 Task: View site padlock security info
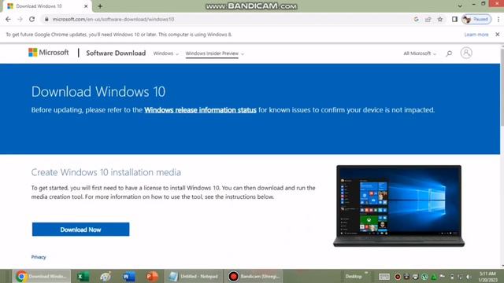[x=46, y=19]
